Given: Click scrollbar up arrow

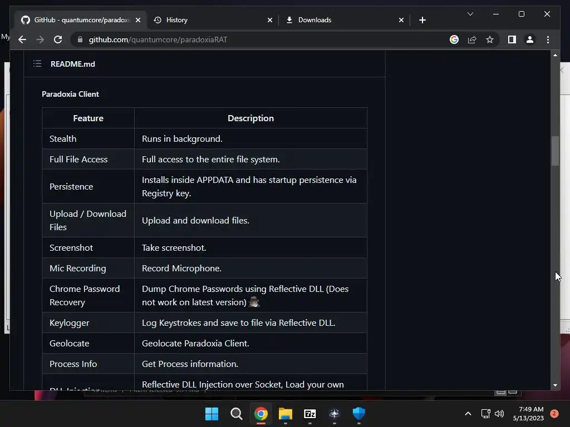Looking at the screenshot, I should [x=555, y=55].
